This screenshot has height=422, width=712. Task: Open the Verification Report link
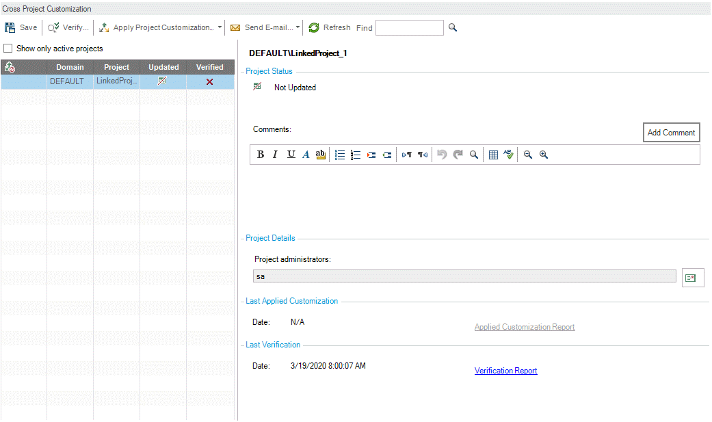pyautogui.click(x=505, y=371)
